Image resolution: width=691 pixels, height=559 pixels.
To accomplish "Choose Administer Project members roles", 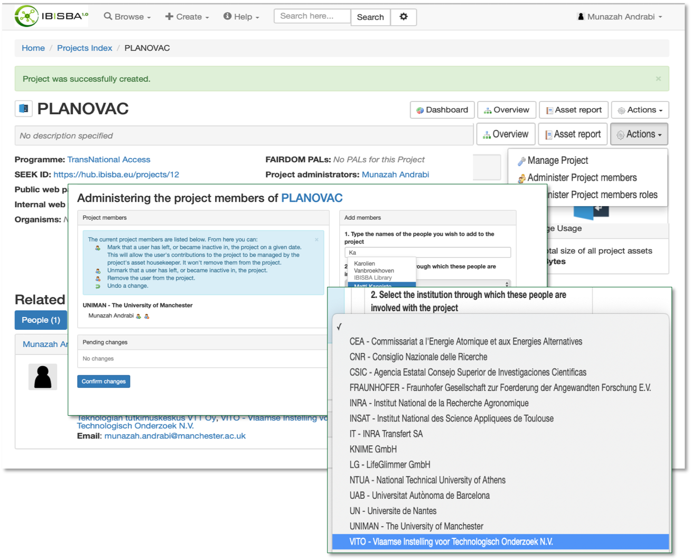I will coord(602,195).
